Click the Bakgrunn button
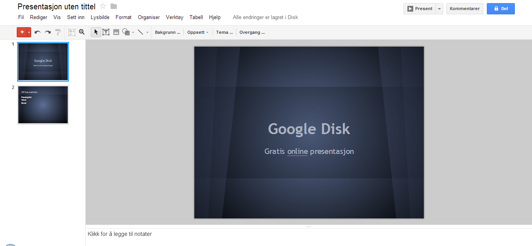532x246 pixels. [167, 32]
